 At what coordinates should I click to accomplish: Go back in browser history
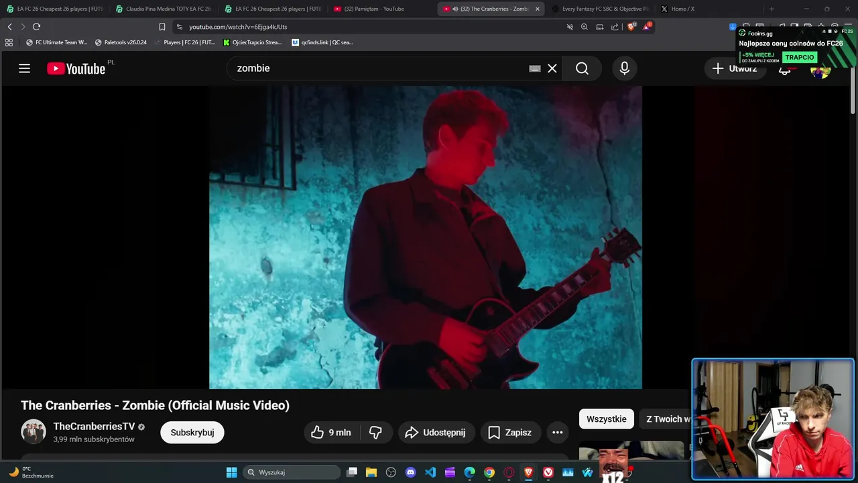point(9,27)
